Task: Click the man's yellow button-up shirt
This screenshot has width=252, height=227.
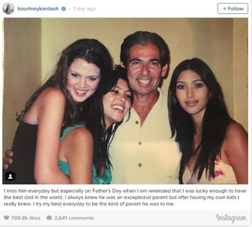Action: 144,144
